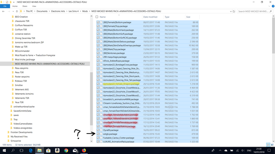This screenshot has width=275, height=154.
Task: Uncheck Fuckable_Cactus_Clutter.package checkbox
Action: (98, 138)
